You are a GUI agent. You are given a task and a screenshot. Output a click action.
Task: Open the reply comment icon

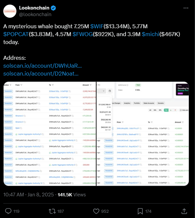click(8, 211)
